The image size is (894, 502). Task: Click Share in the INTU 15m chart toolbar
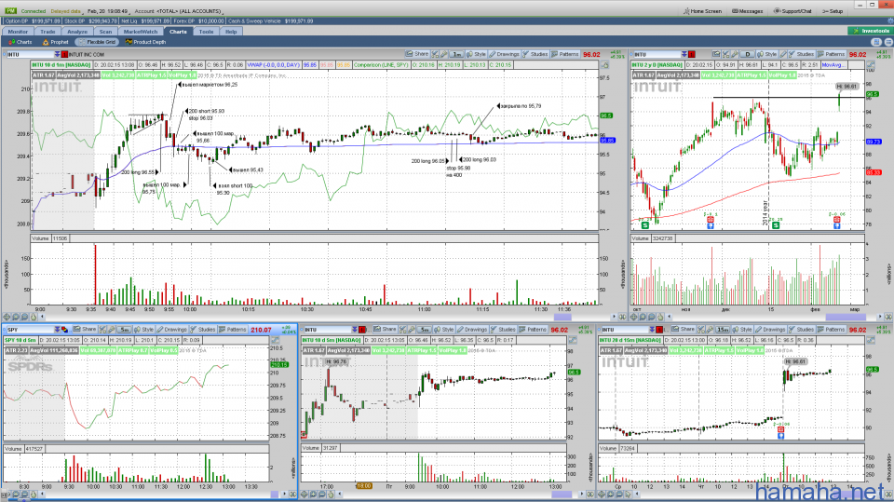tap(684, 329)
